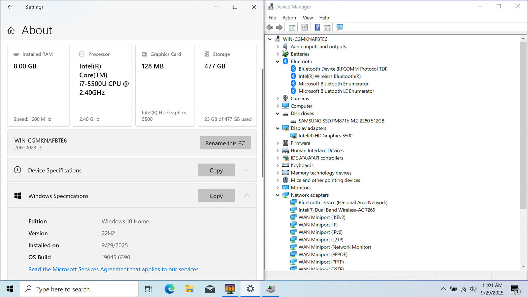This screenshot has height=297, width=528.
Task: Open Microsoft Edge from the taskbar
Action: pos(169,289)
